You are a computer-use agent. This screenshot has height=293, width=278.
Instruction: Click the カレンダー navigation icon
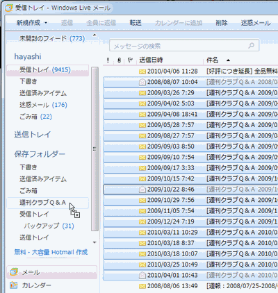pos(14,285)
